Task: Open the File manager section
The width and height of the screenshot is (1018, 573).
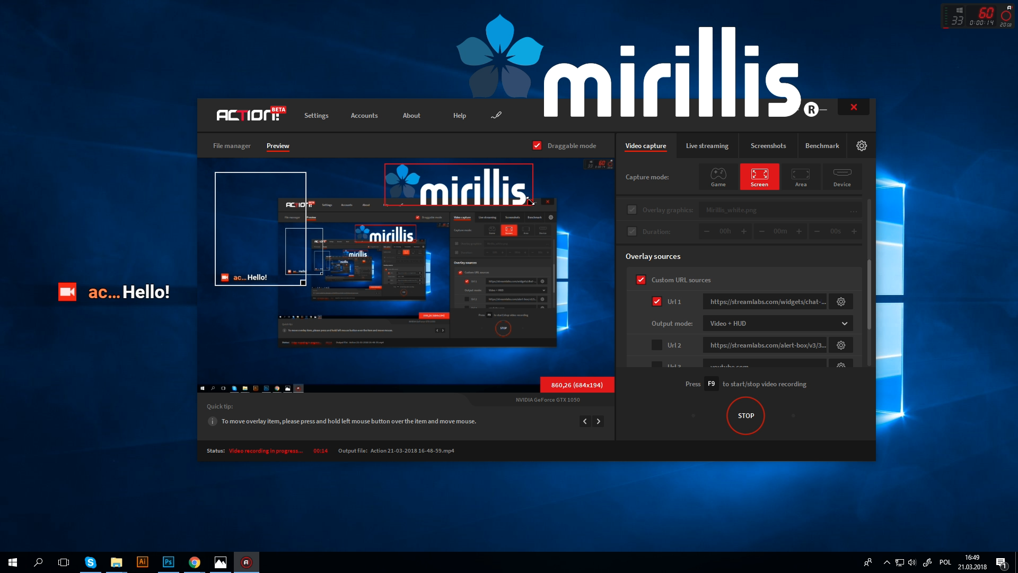Action: pyautogui.click(x=231, y=145)
